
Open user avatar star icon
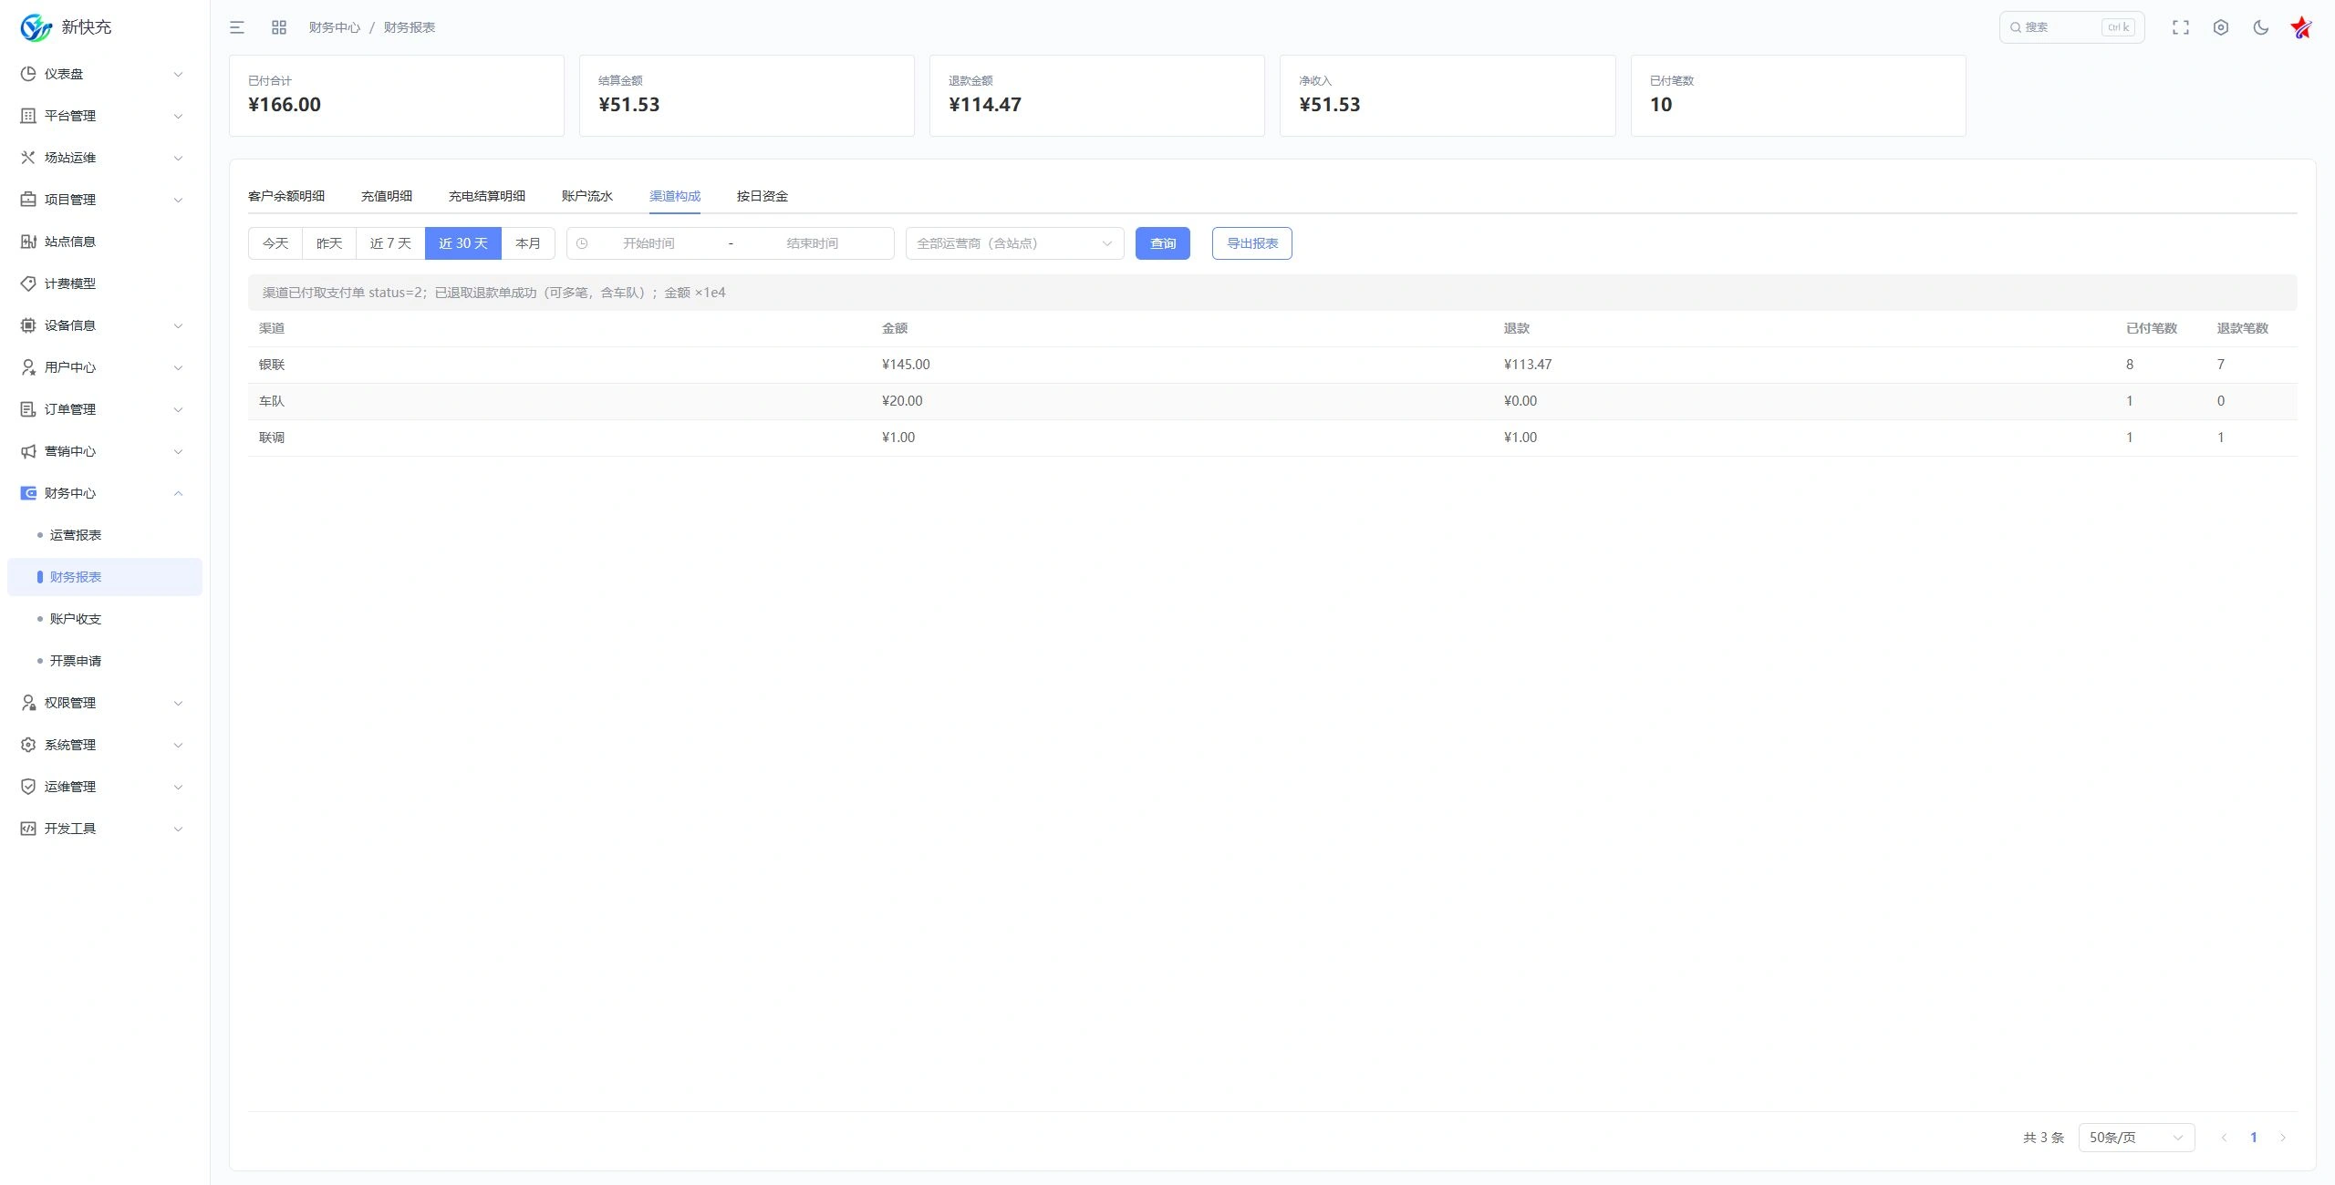pyautogui.click(x=2301, y=27)
